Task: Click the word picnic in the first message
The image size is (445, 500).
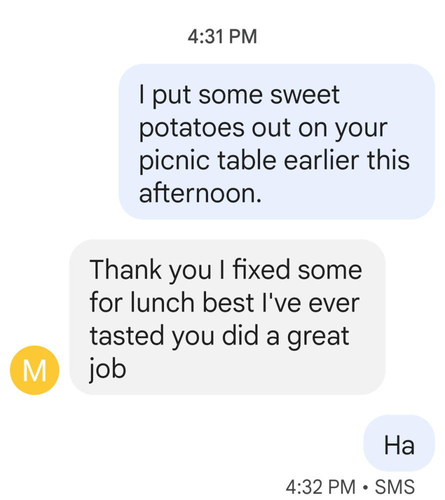Action: [x=174, y=161]
